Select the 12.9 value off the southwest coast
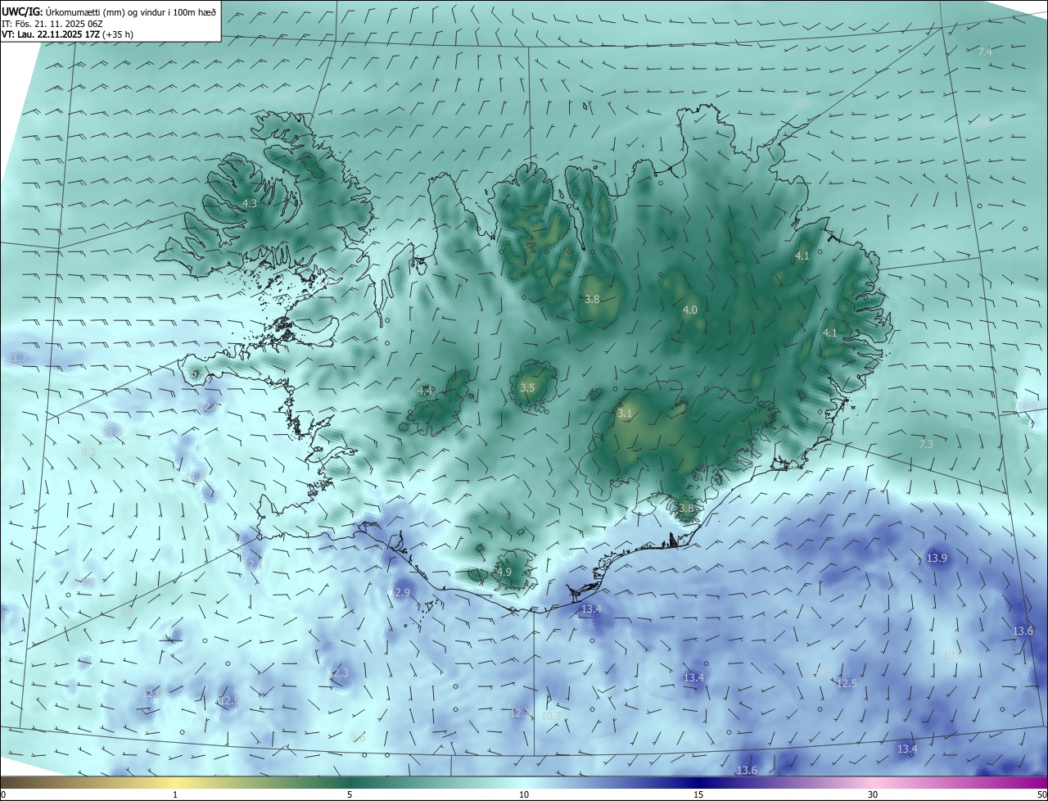This screenshot has width=1048, height=801. (400, 593)
